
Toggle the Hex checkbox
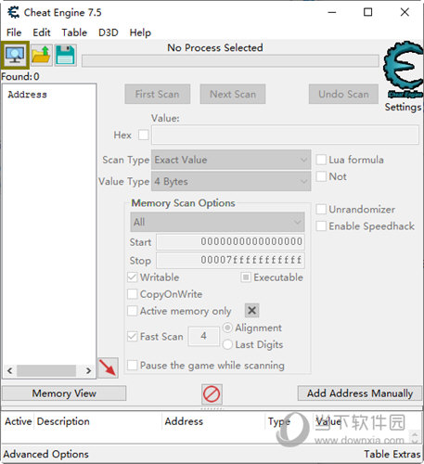tap(143, 135)
